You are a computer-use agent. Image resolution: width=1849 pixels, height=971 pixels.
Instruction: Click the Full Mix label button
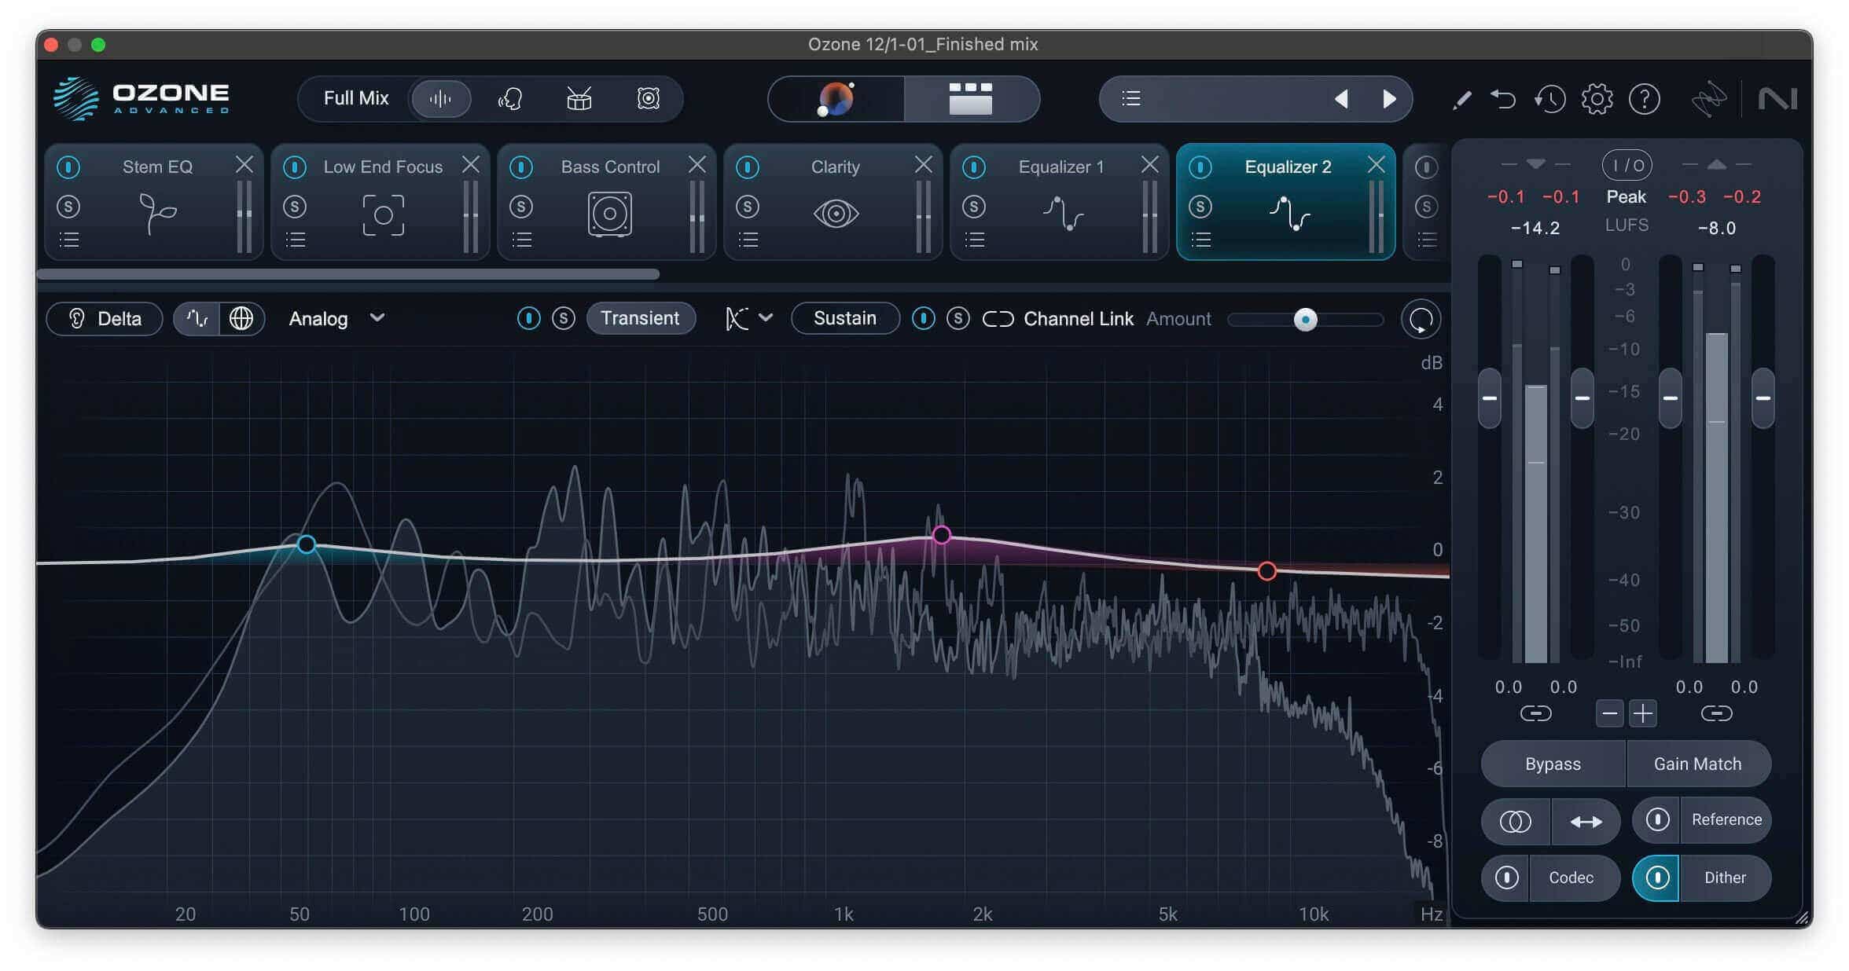356,98
